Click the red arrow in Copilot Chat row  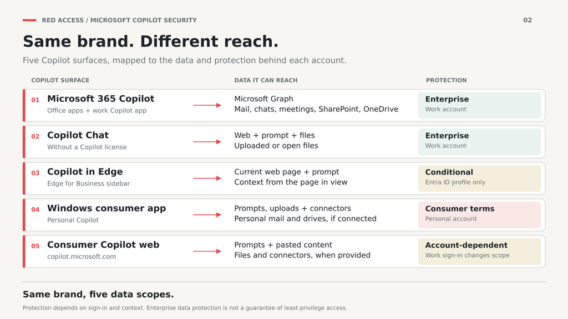(207, 142)
